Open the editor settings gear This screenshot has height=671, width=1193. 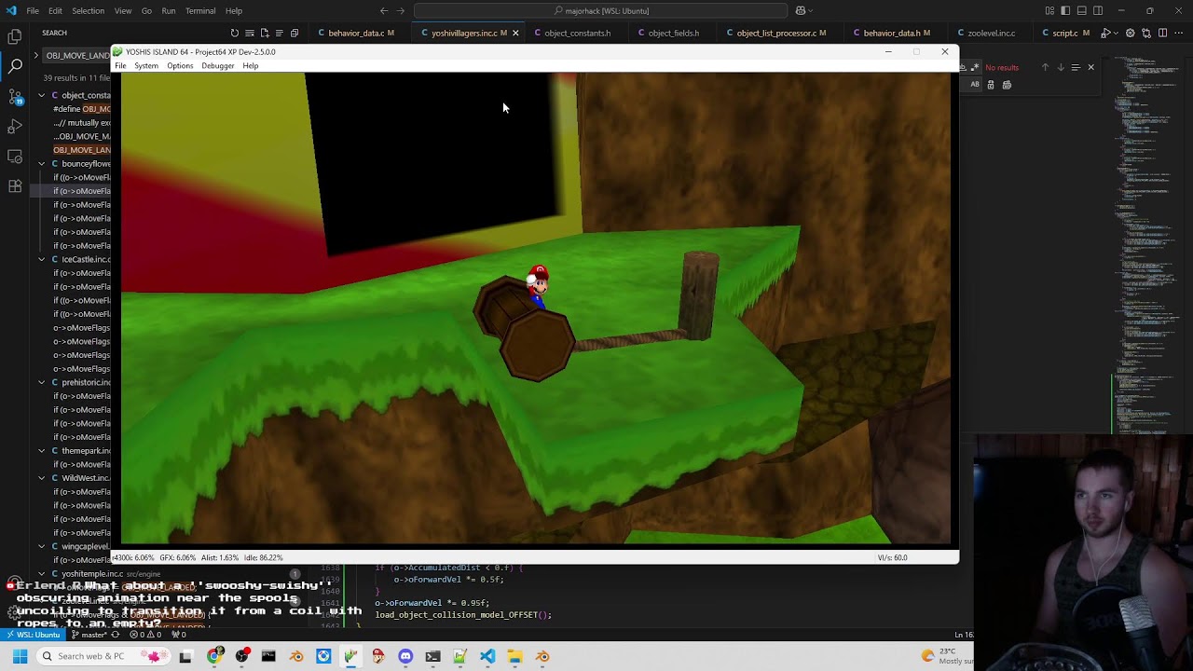pyautogui.click(x=1131, y=33)
